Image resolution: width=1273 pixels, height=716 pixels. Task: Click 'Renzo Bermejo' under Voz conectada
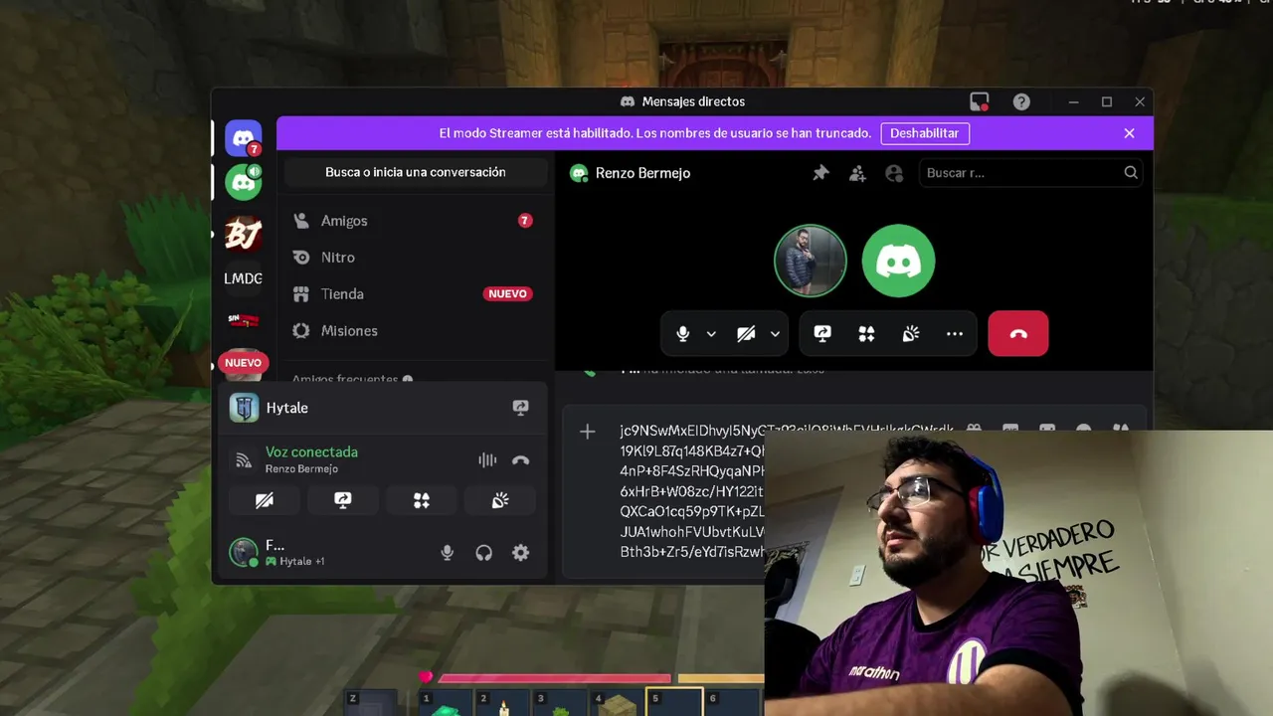301,469
